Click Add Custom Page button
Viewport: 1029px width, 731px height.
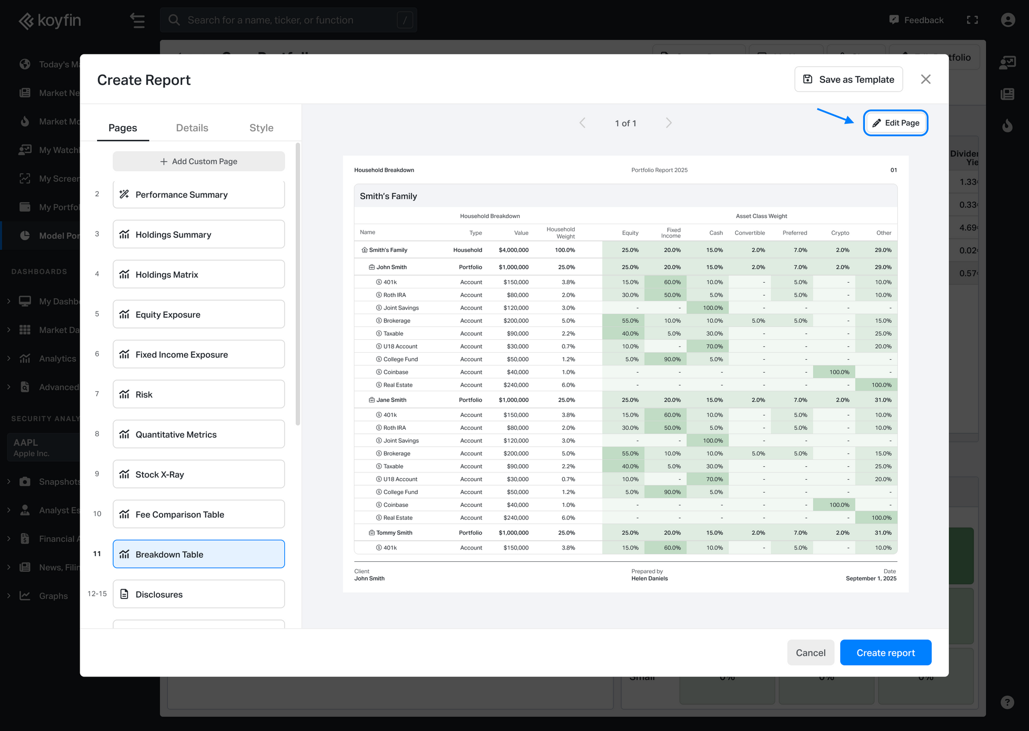[x=199, y=161]
